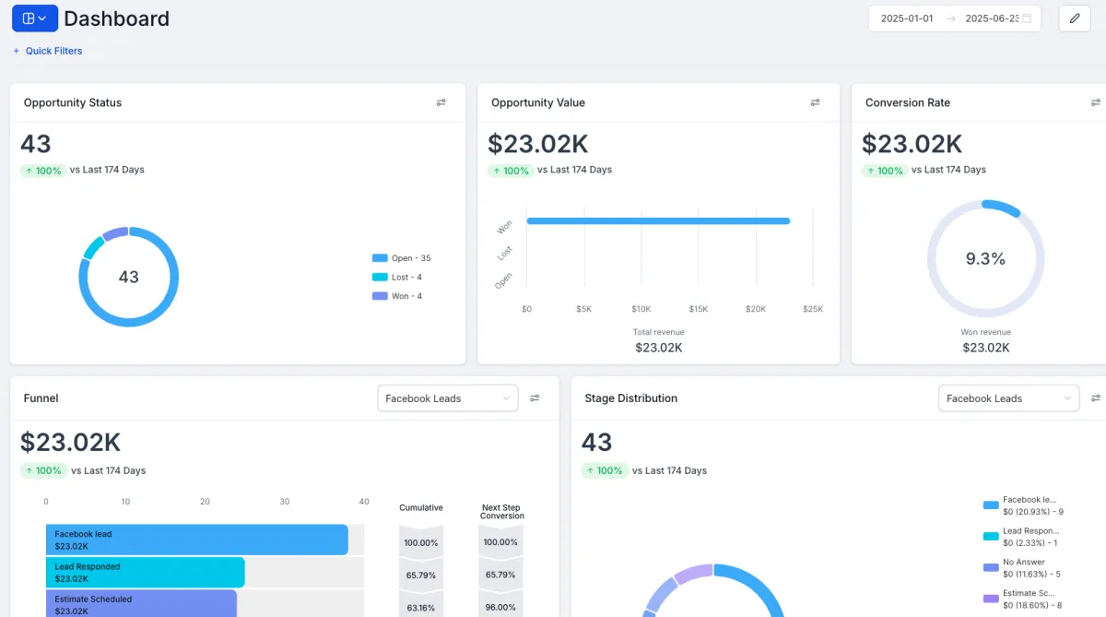Click the 96.00% next step conversion value
This screenshot has height=617, width=1106.
click(500, 608)
